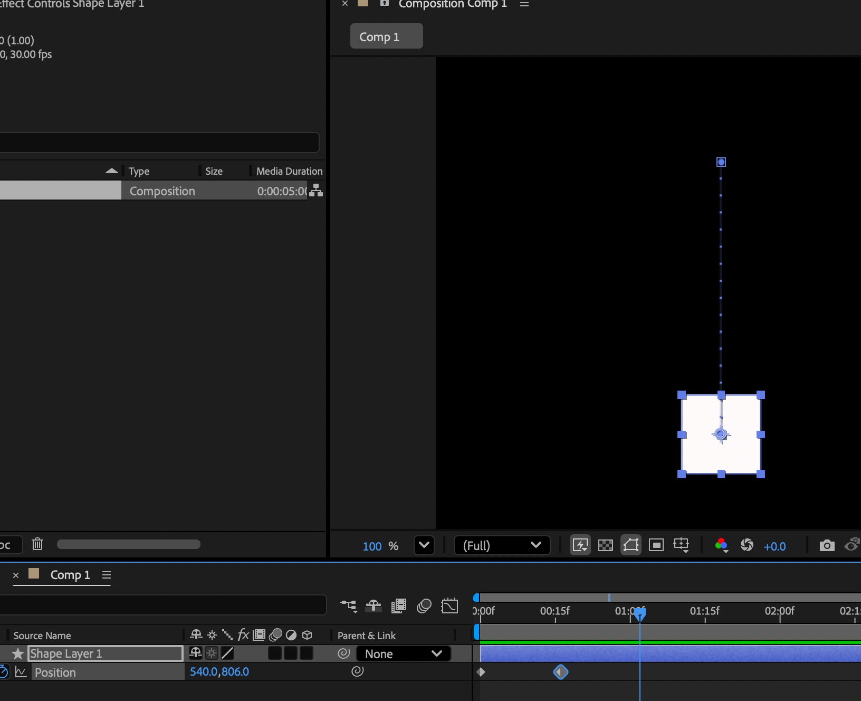
Task: Expand the Parent & Link None dropdown
Action: click(404, 654)
